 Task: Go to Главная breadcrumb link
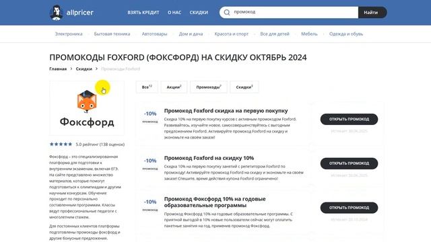click(x=58, y=69)
